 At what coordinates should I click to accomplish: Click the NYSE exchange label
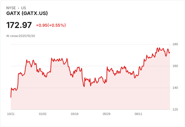pos(11,8)
